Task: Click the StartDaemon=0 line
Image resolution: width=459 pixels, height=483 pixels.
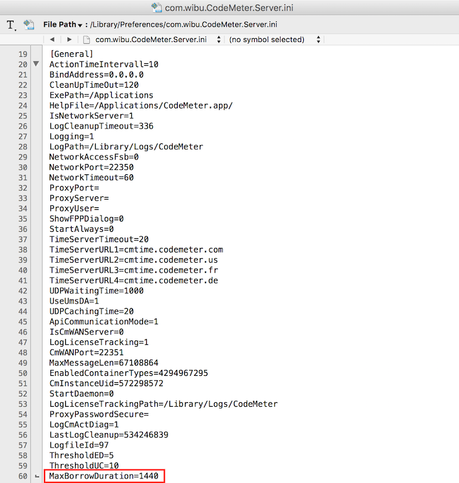Action: click(x=81, y=394)
